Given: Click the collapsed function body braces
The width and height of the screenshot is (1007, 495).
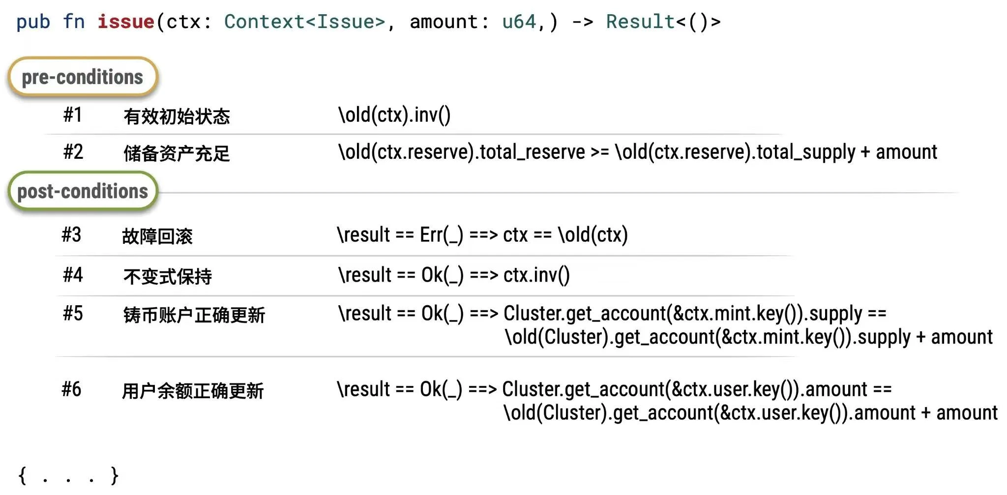Looking at the screenshot, I should [68, 476].
